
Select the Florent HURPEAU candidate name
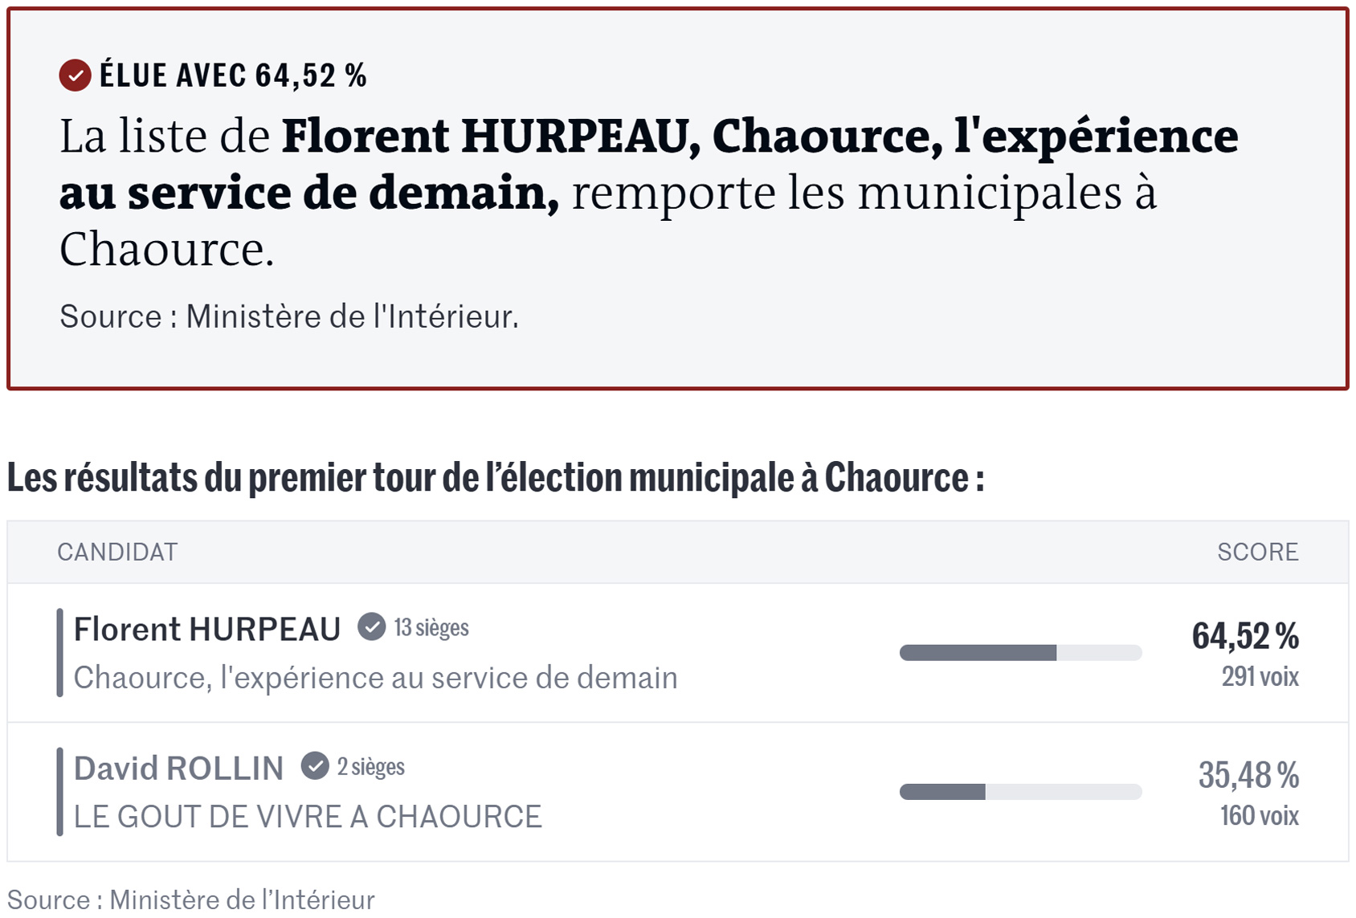(x=207, y=630)
